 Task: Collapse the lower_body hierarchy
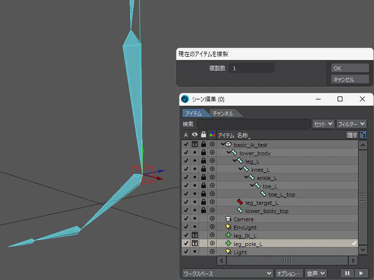(x=228, y=153)
